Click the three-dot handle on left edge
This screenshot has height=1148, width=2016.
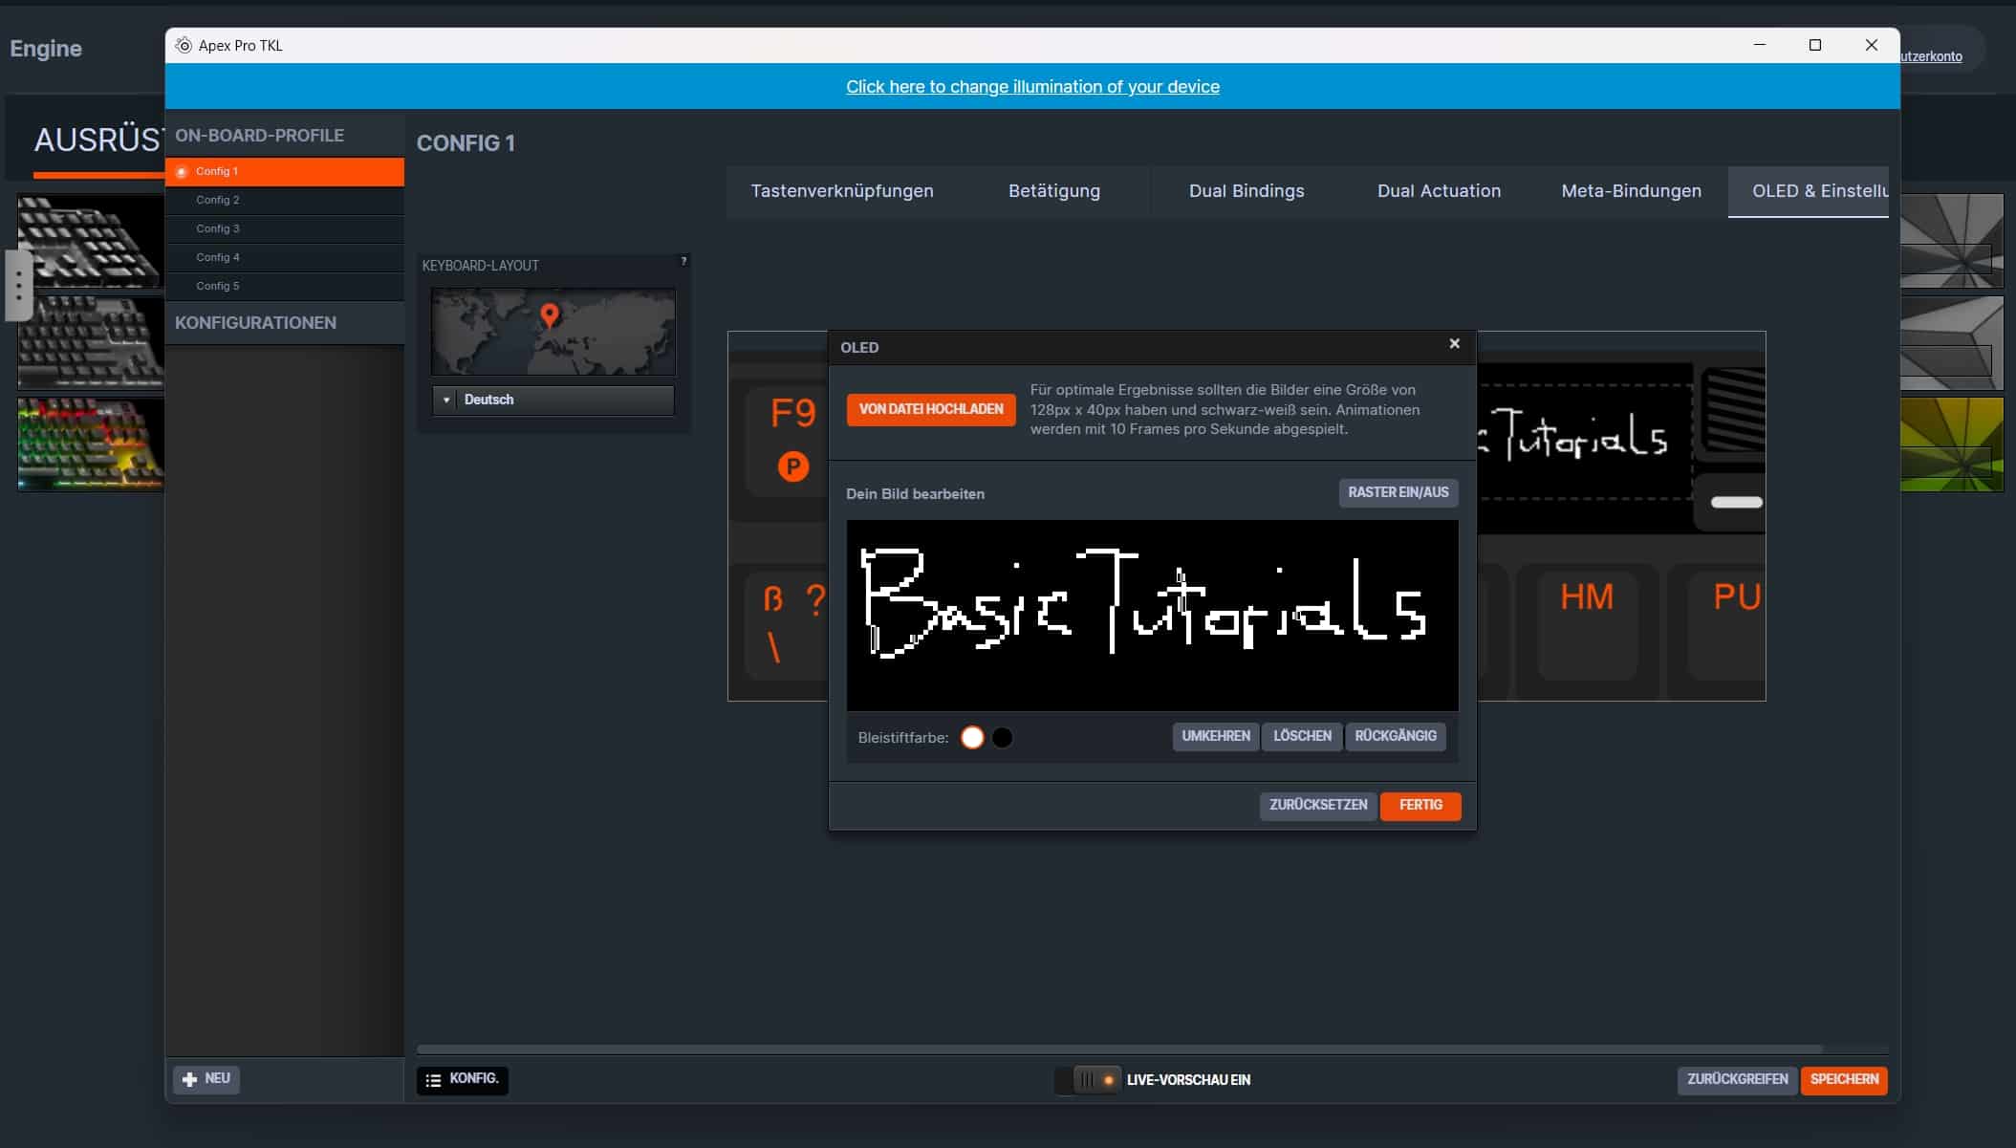[x=18, y=285]
